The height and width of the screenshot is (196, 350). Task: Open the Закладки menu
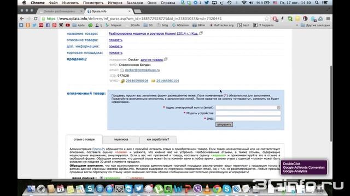click(135, 3)
